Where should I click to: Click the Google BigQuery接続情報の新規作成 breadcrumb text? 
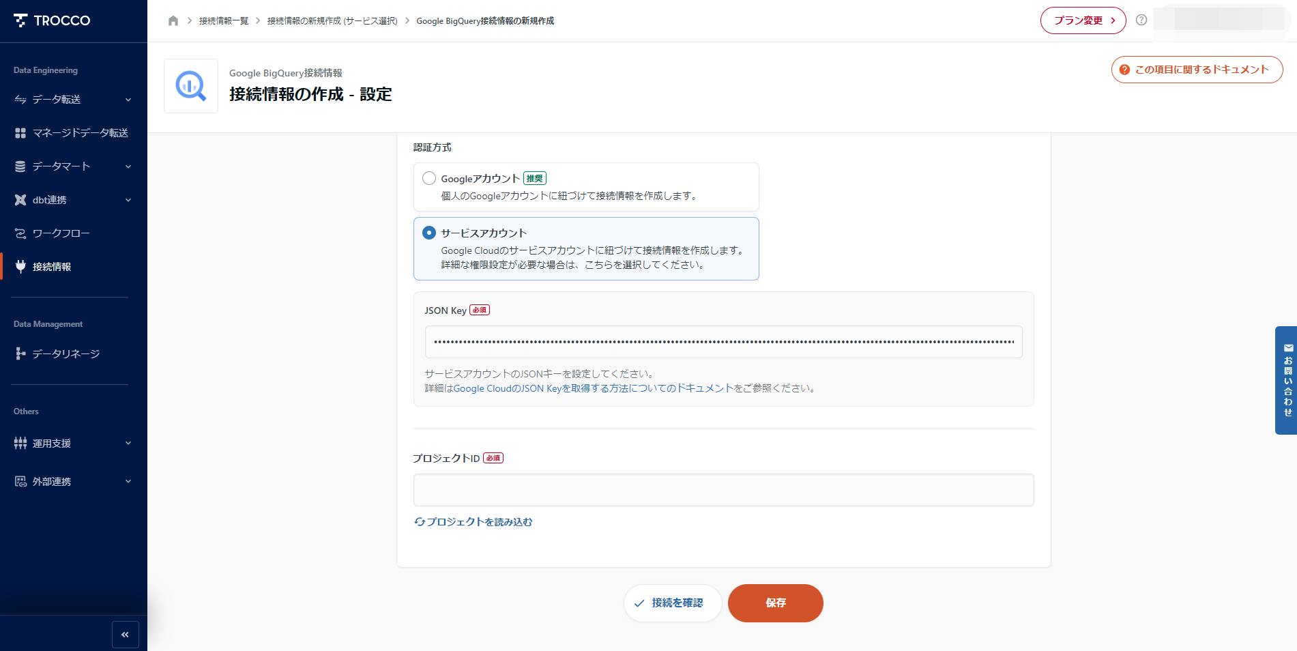point(485,21)
